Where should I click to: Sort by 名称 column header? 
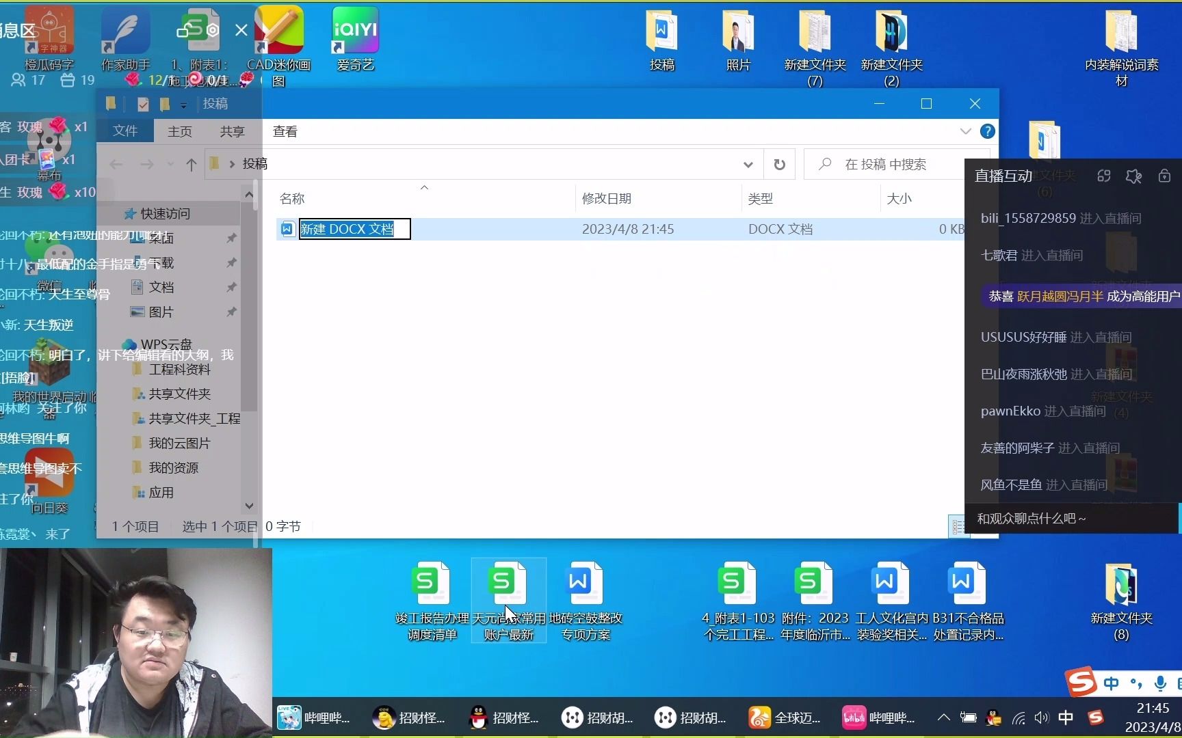point(292,198)
